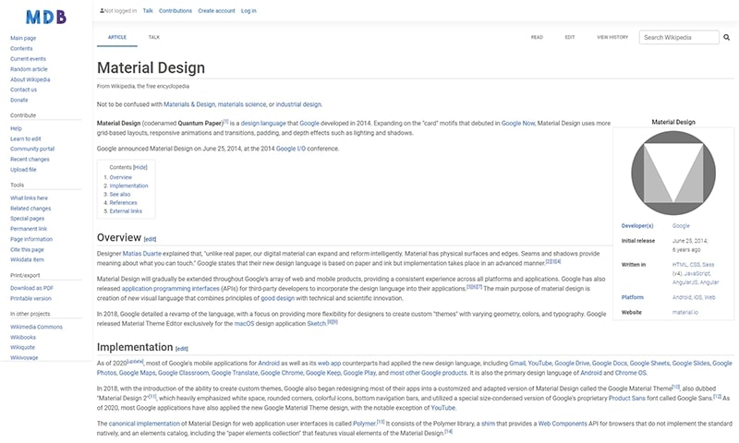Open Contact us link
This screenshot has height=443, width=739.
tap(24, 90)
